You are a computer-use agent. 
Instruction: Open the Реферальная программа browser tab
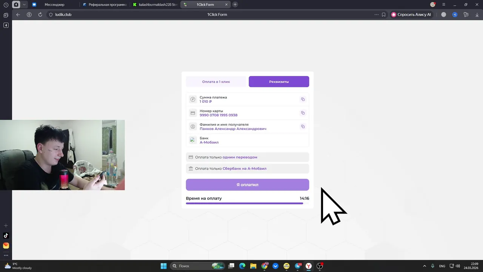pyautogui.click(x=105, y=5)
